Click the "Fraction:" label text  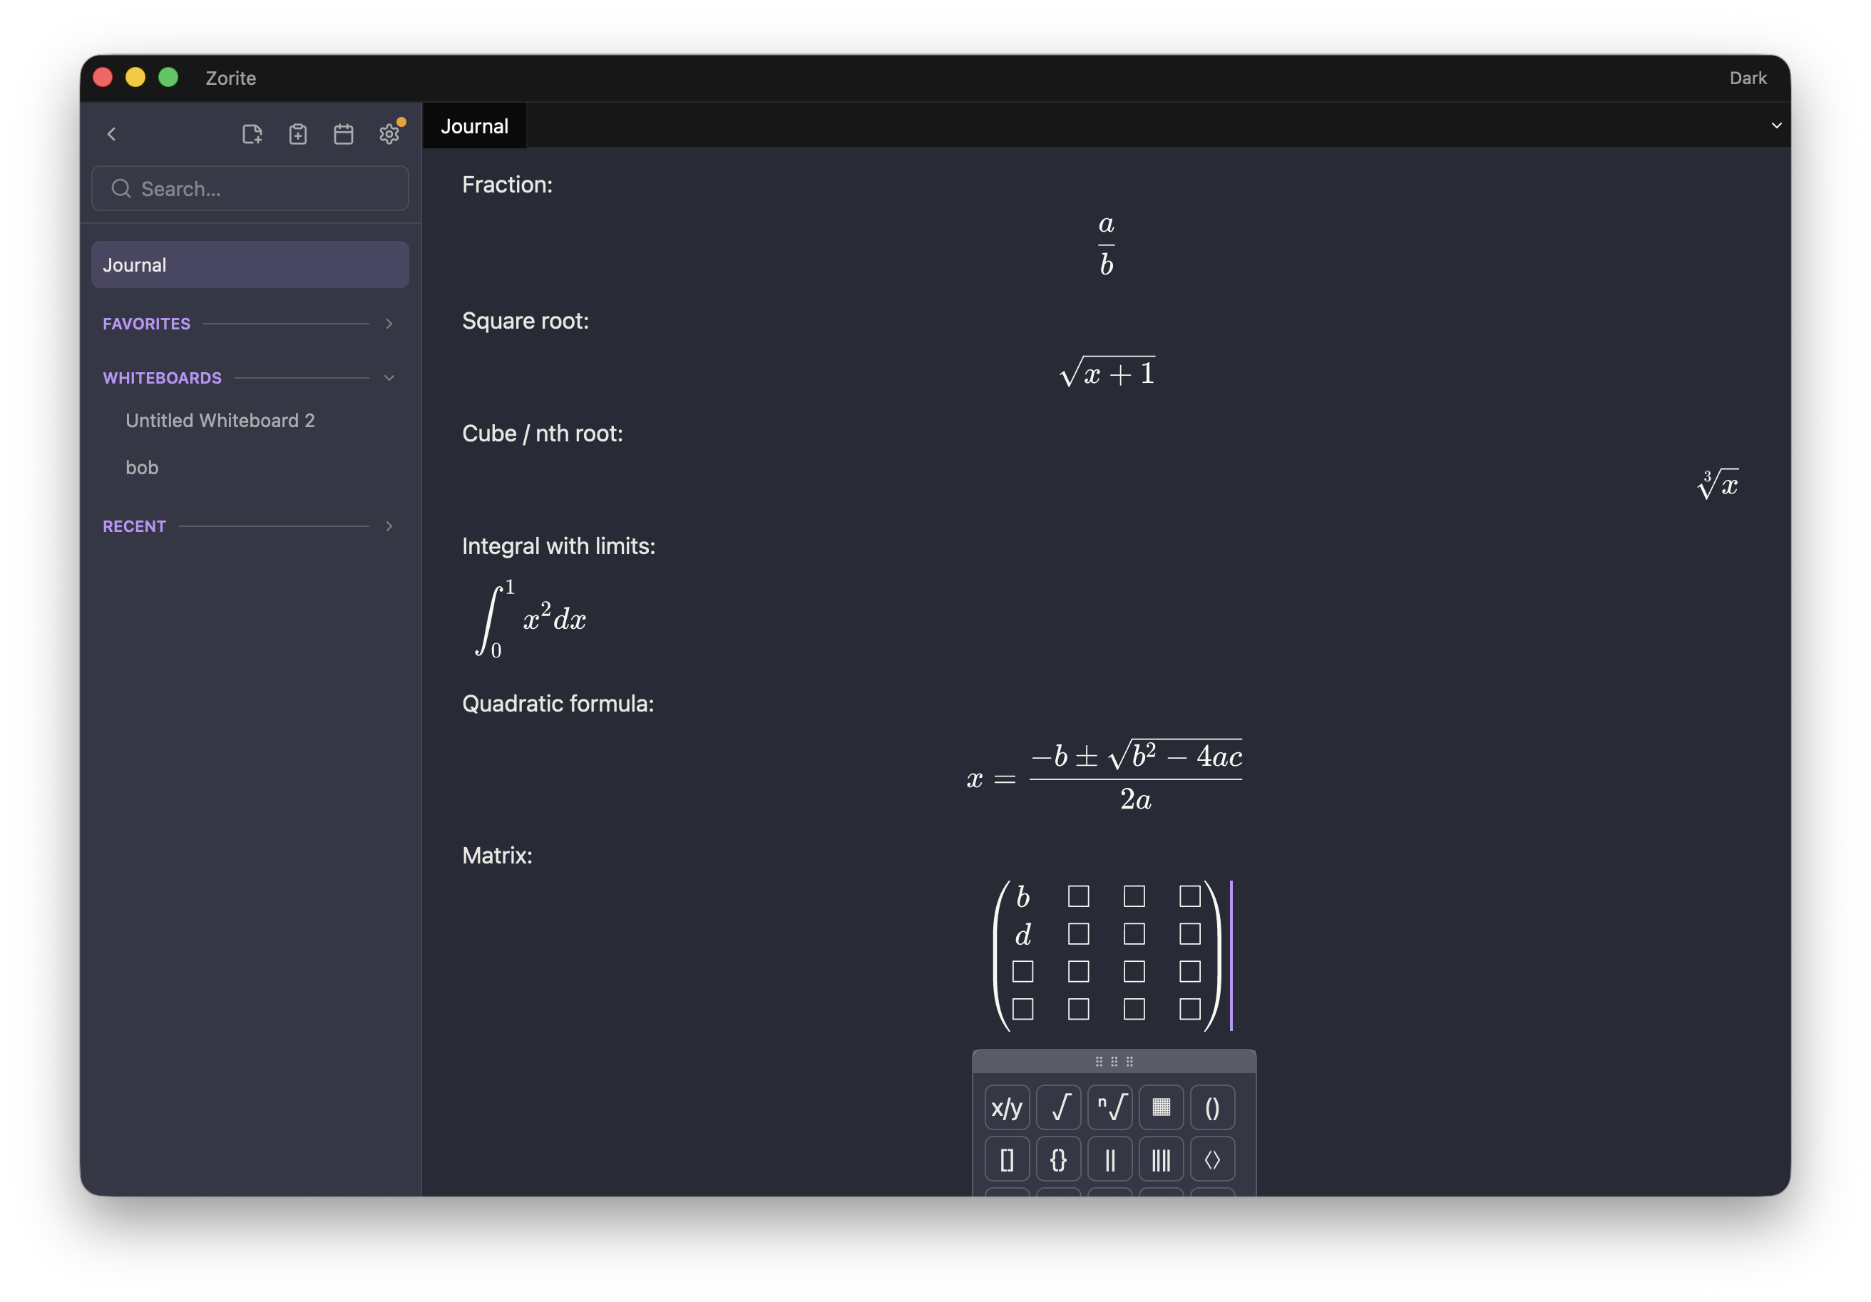coord(507,185)
